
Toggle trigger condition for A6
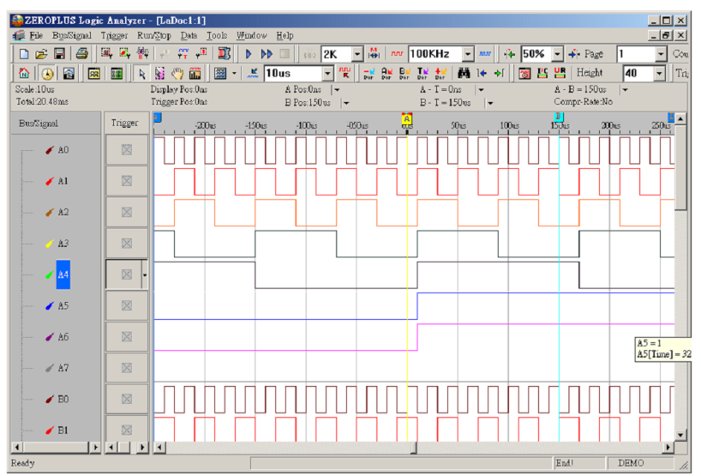pyautogui.click(x=127, y=337)
